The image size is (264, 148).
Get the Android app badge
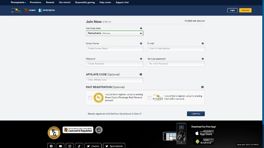[x=204, y=142]
